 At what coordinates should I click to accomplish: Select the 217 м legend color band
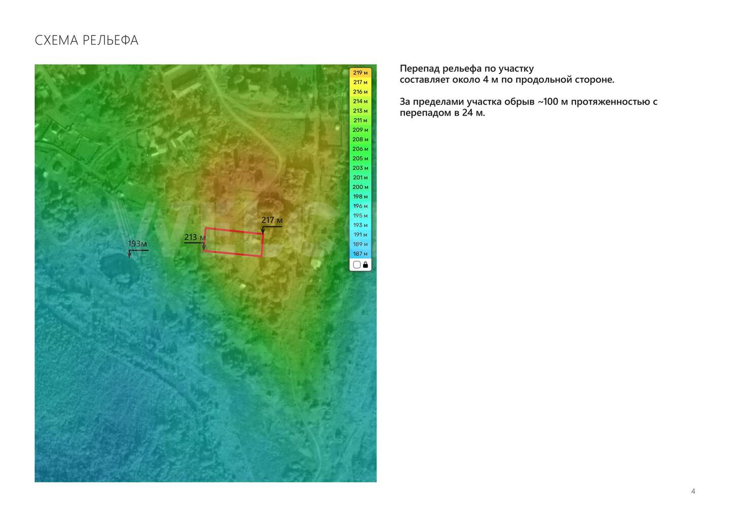coord(360,82)
